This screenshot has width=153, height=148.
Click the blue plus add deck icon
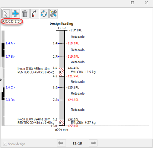point(16,13)
